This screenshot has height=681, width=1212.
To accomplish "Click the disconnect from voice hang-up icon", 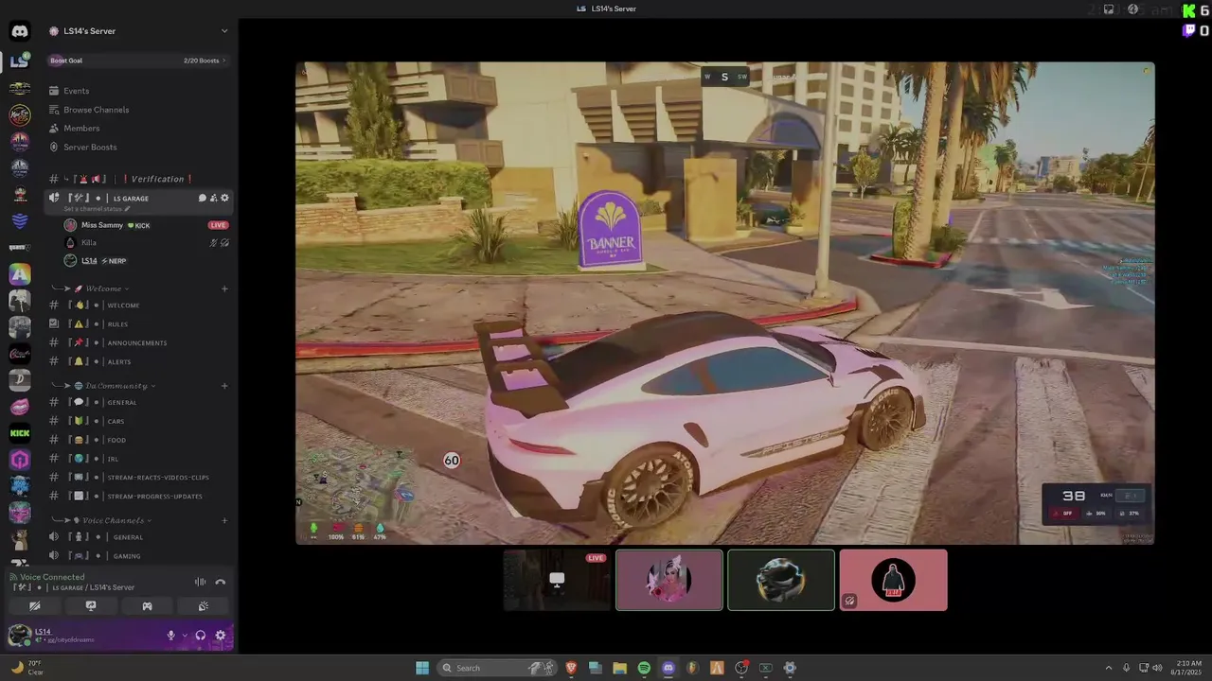I will pos(221,583).
